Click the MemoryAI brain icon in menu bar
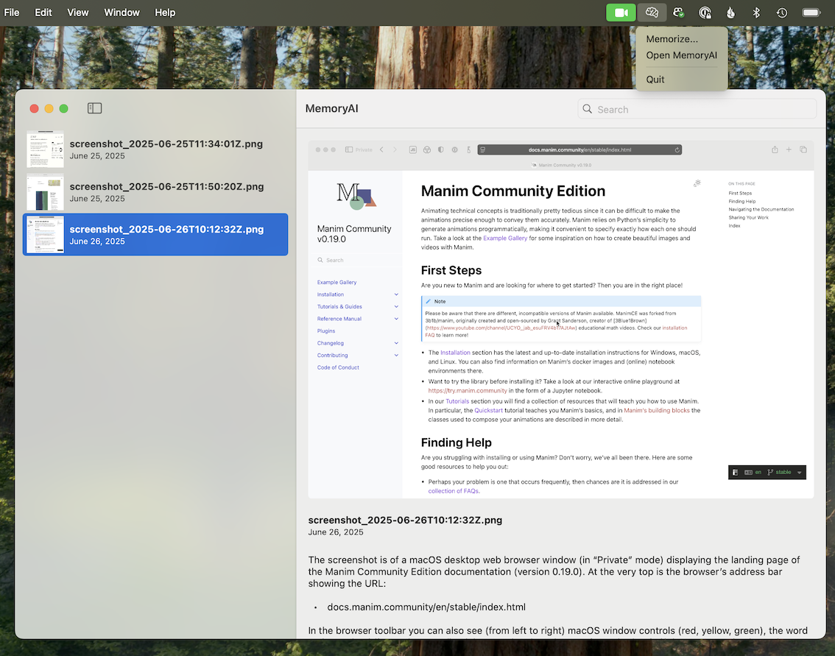Viewport: 835px width, 656px height. [x=652, y=12]
